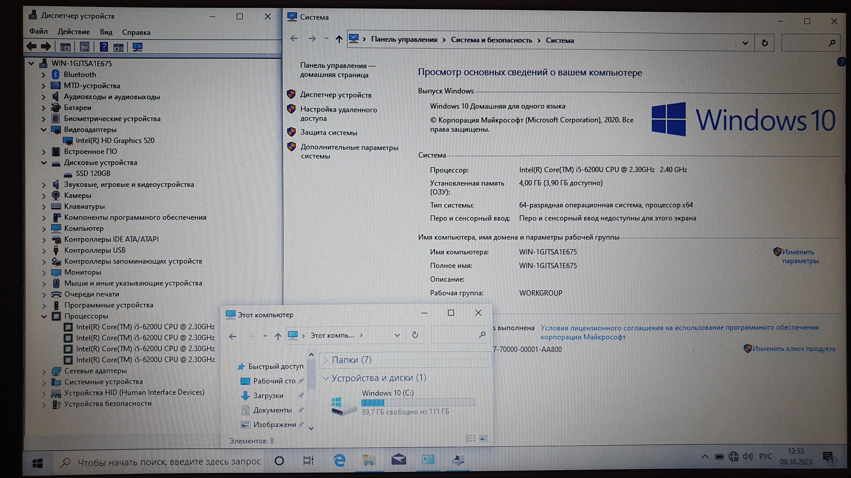Screen dimensions: 851x478
Task: Open the Действие menu
Action: pos(74,32)
